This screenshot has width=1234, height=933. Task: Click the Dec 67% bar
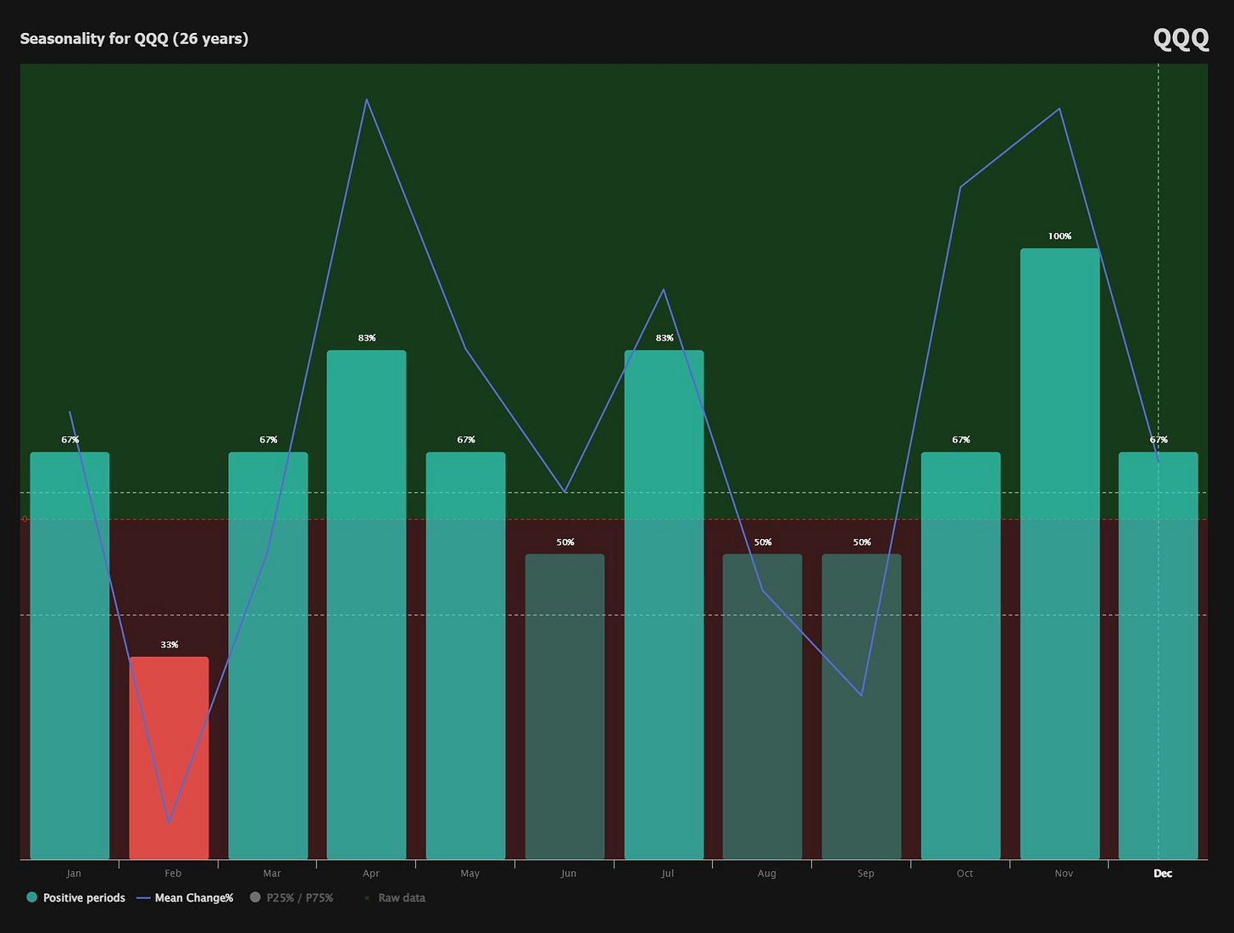[1158, 656]
